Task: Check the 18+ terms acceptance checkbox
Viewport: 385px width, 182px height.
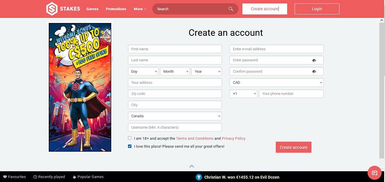Action: pos(130,138)
